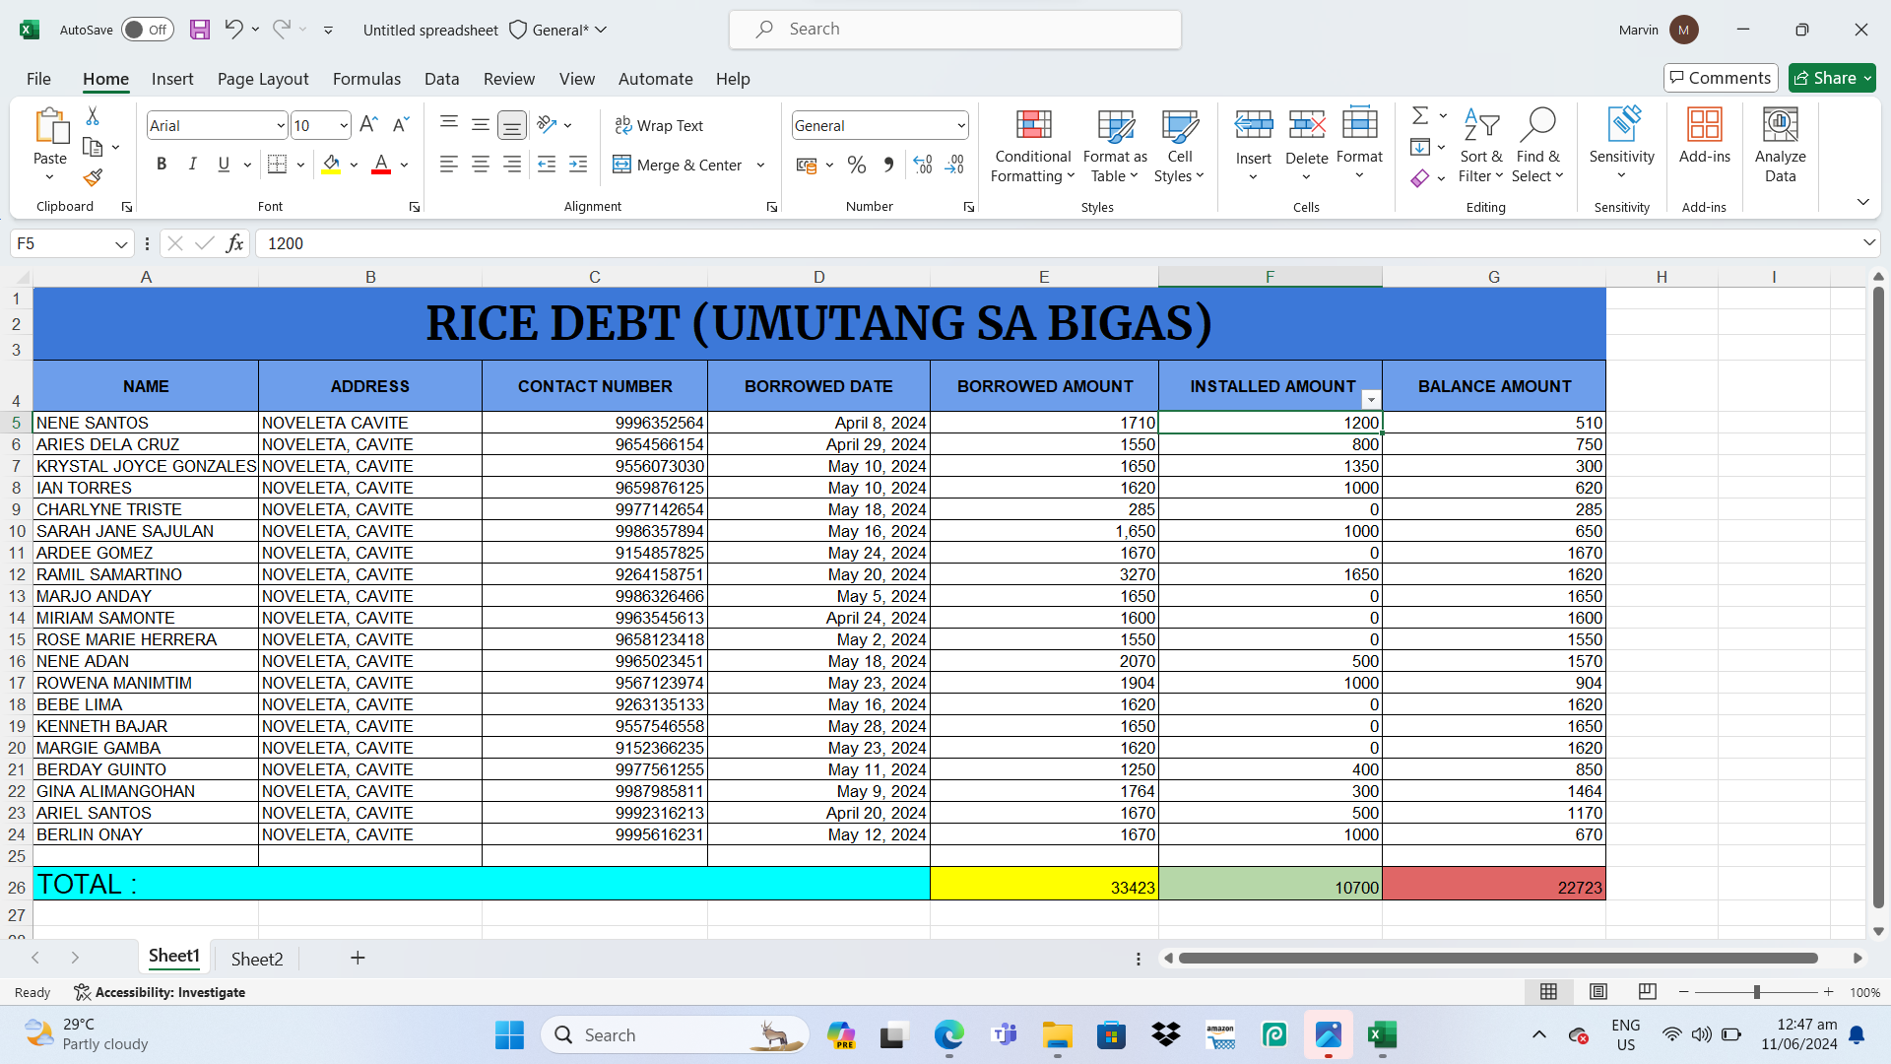Open the Font name dropdown
The height and width of the screenshot is (1064, 1891).
click(281, 125)
